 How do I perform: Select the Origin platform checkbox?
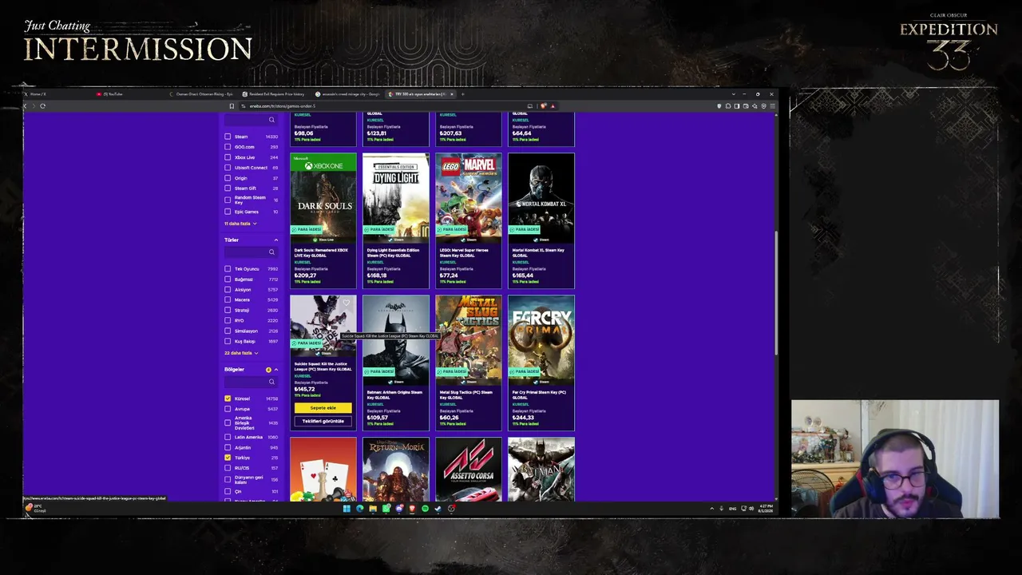coord(228,178)
